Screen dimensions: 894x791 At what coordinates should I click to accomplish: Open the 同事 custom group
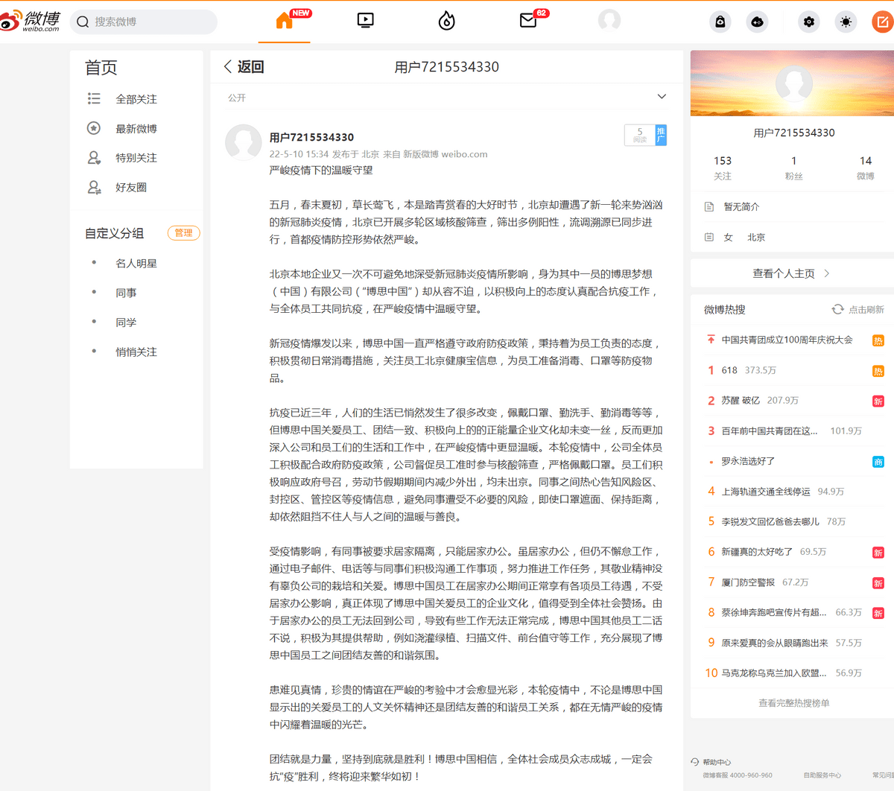126,293
